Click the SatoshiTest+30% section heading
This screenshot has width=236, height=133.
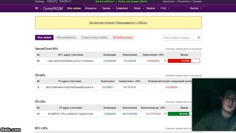tap(46, 49)
